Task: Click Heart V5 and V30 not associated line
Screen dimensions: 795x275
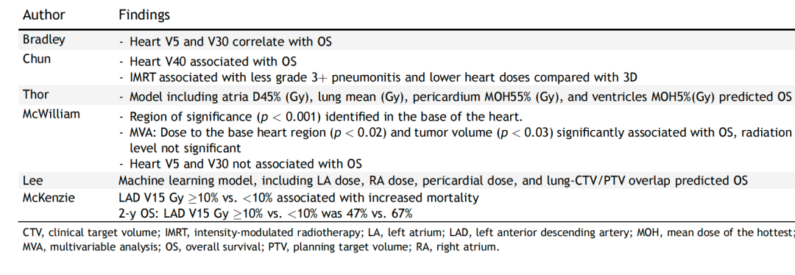Action: point(241,164)
